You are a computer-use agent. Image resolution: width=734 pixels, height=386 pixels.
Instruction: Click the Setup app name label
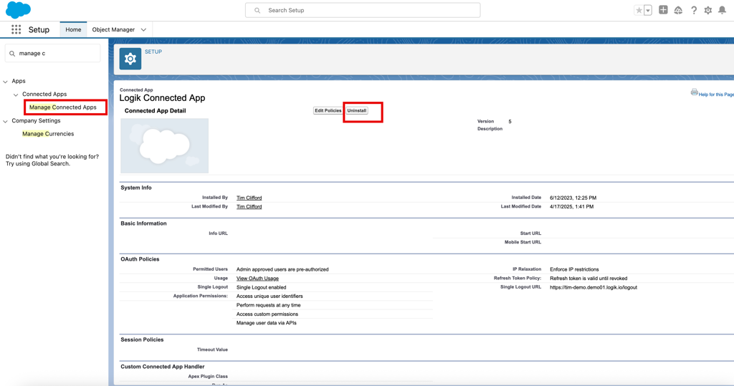pos(39,29)
